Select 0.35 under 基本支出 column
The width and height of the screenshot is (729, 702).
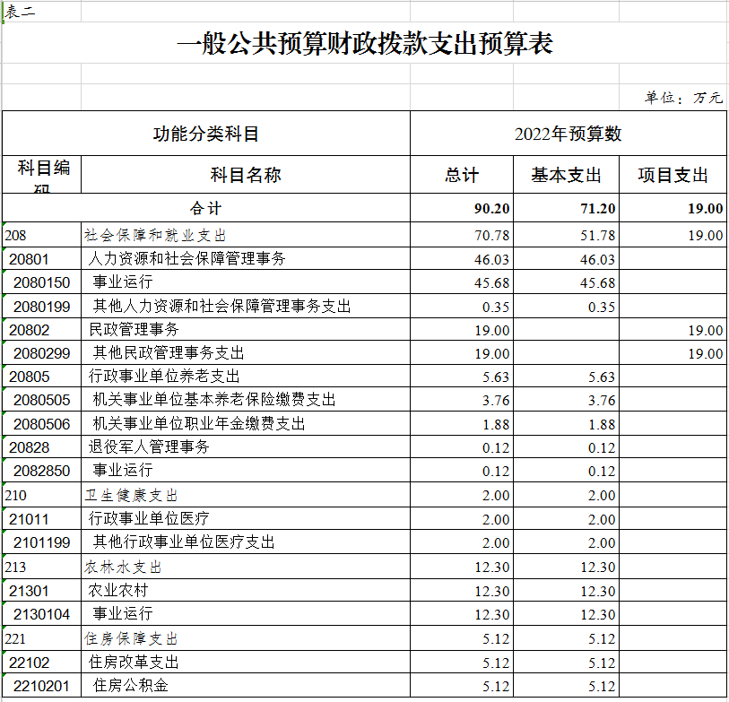602,307
